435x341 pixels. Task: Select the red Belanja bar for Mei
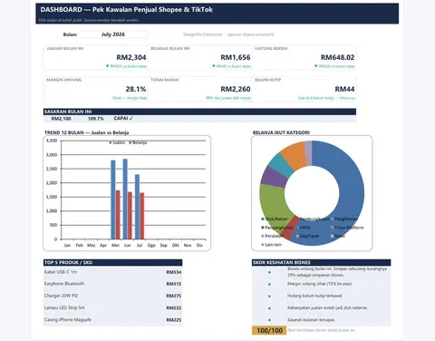pyautogui.click(x=118, y=215)
